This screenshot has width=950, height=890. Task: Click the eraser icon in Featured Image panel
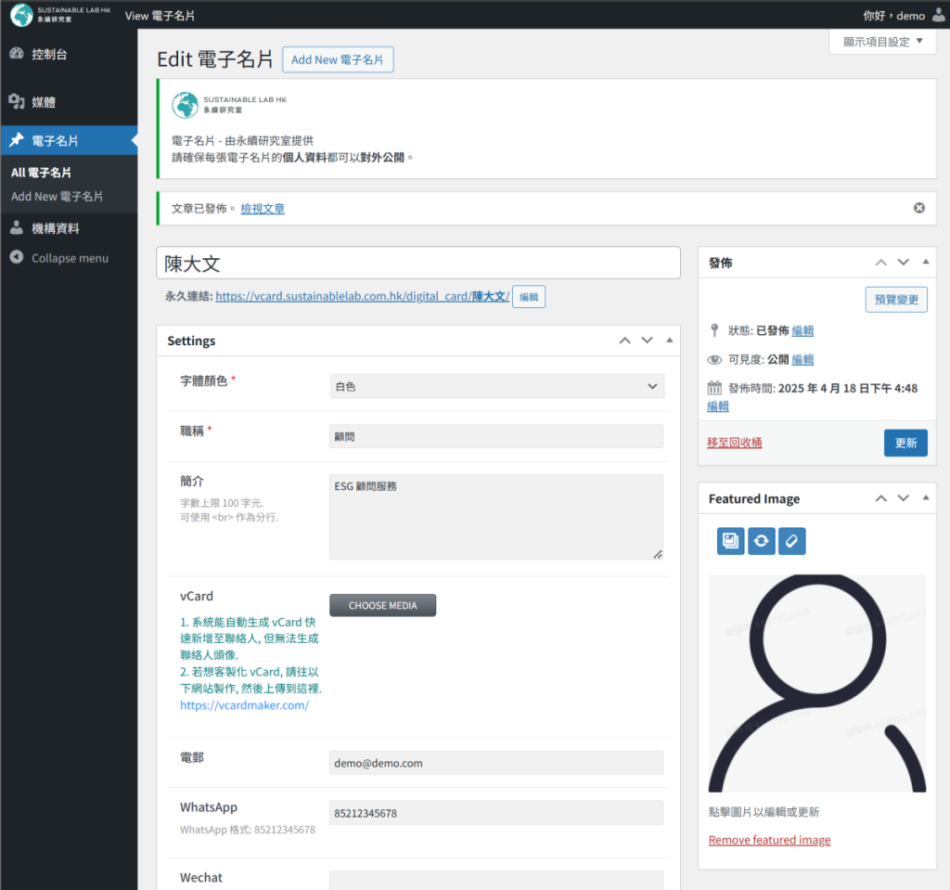pyautogui.click(x=791, y=541)
